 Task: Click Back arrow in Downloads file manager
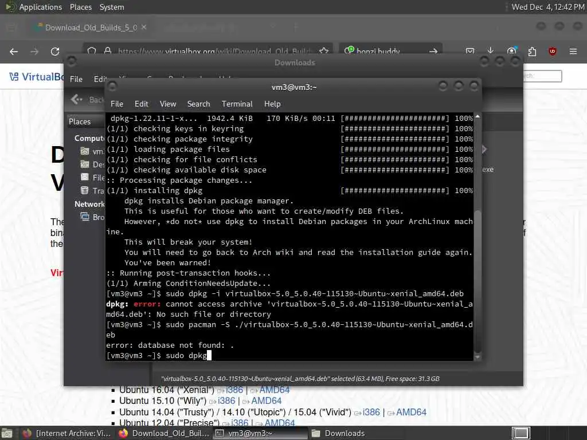76,99
